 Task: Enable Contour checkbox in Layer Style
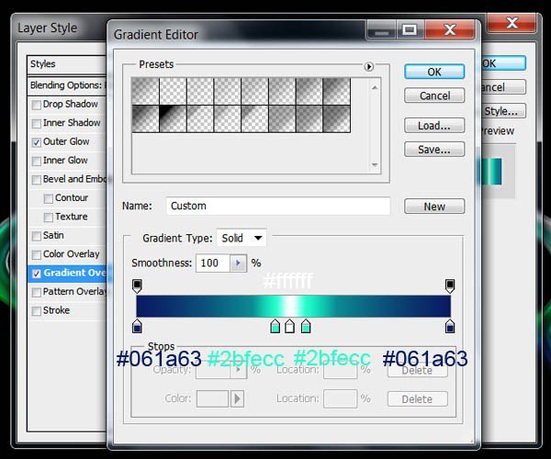point(48,198)
